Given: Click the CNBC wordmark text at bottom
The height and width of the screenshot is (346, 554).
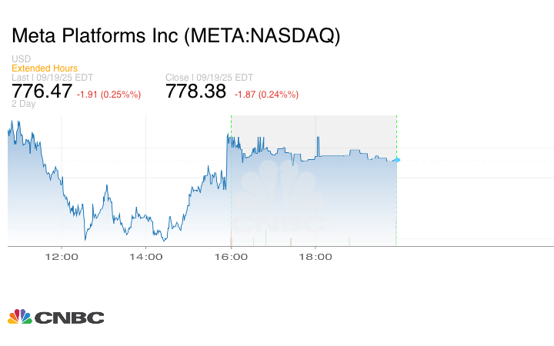Looking at the screenshot, I should point(69,318).
